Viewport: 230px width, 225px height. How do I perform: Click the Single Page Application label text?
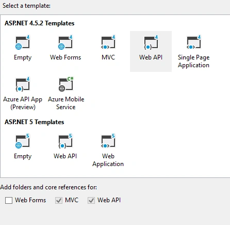tap(194, 61)
